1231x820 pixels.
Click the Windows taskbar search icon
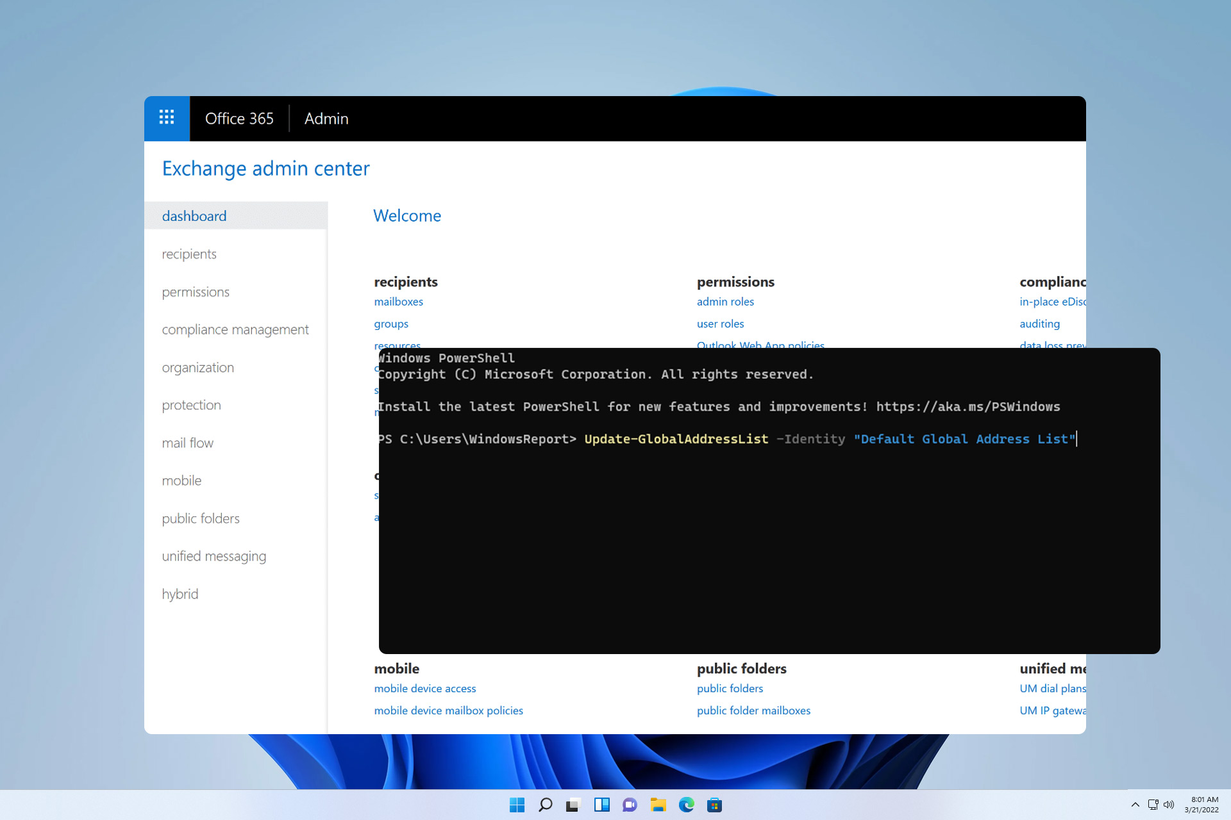(545, 805)
